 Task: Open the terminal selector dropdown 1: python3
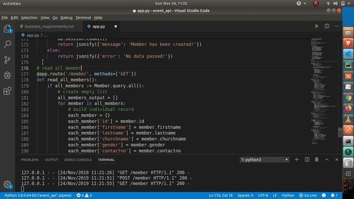(264, 160)
